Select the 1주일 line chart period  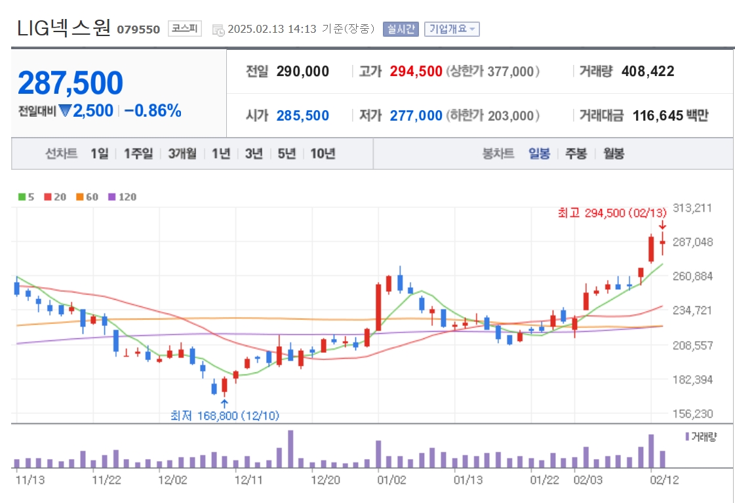point(138,153)
